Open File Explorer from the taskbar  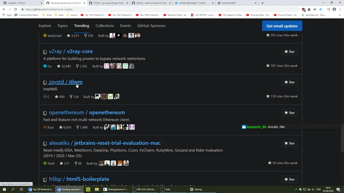pyautogui.click(x=97, y=189)
